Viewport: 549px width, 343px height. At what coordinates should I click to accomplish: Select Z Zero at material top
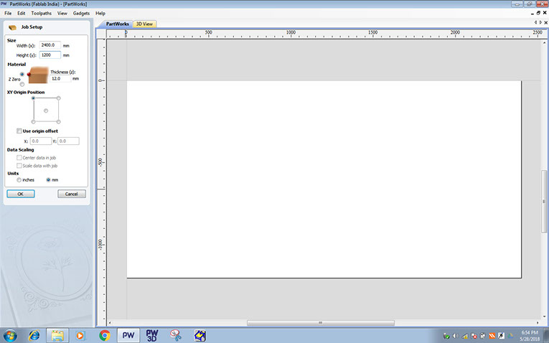point(22,74)
